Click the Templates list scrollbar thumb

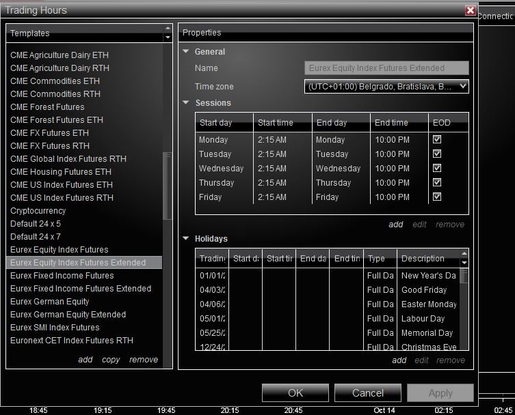(x=168, y=186)
